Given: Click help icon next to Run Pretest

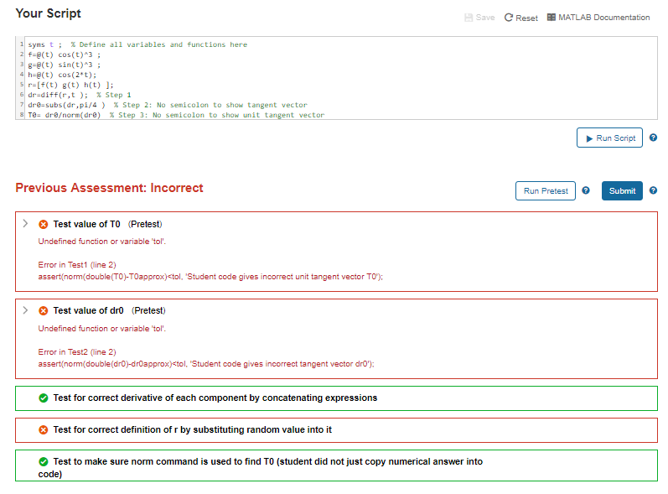Looking at the screenshot, I should click(x=586, y=190).
